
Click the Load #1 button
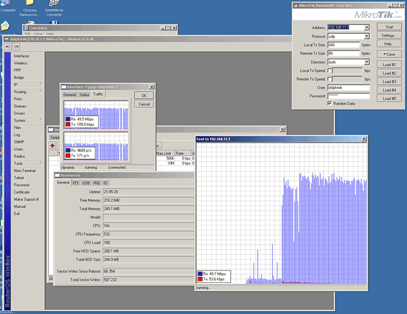[389, 65]
